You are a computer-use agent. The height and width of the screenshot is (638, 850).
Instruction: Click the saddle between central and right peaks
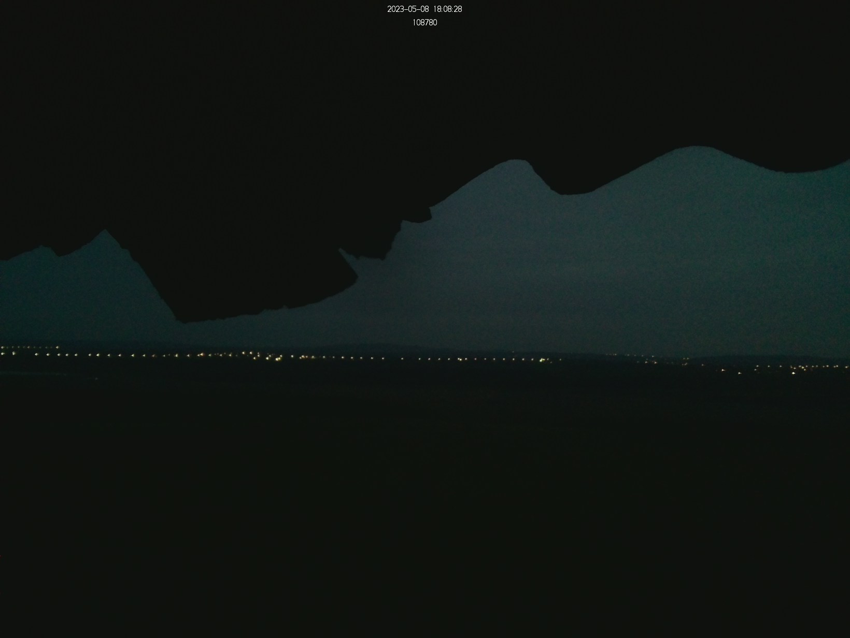[569, 194]
